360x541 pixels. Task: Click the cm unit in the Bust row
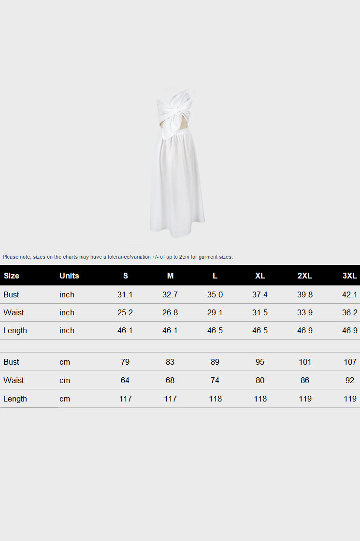65,362
